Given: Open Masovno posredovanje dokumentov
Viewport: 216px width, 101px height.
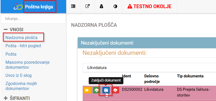Looking at the screenshot, I should (27, 65).
